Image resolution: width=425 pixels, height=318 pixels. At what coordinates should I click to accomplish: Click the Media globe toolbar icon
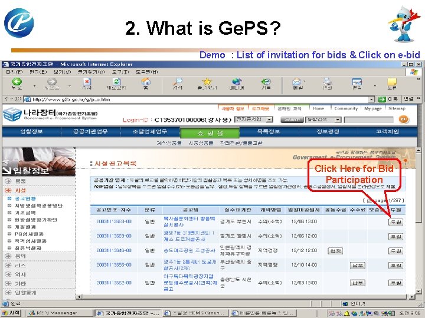(237, 81)
